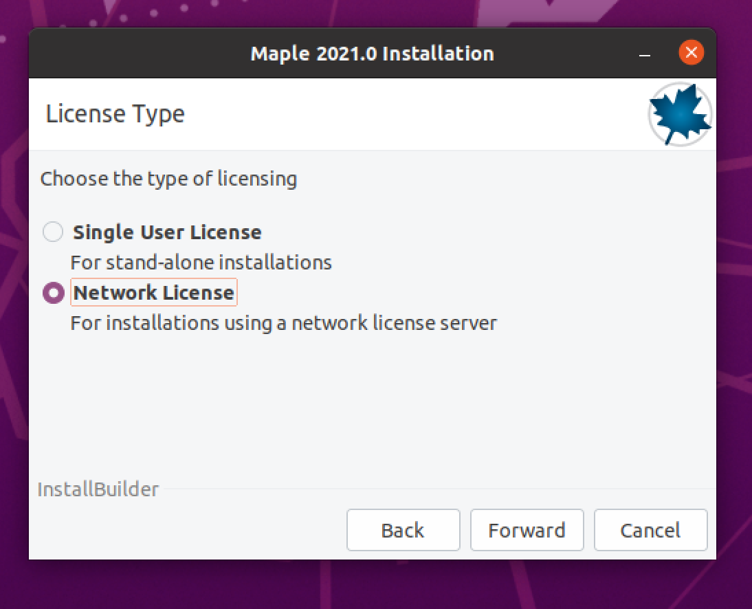Close the Maple 2021.0 installer window
Viewport: 752px width, 609px height.
pos(691,53)
